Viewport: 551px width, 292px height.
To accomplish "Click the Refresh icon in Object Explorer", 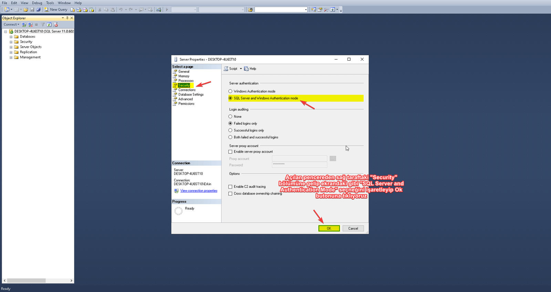I will tap(49, 24).
